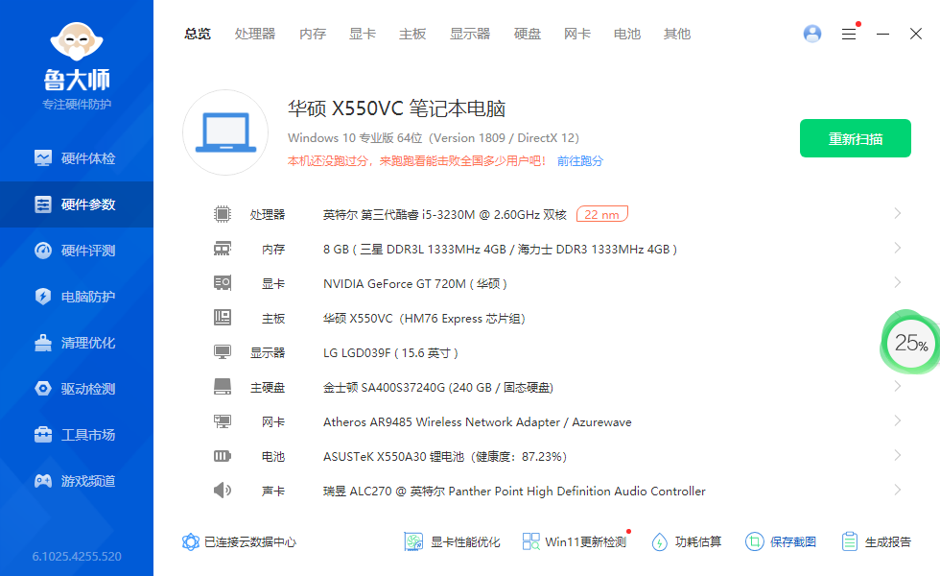Viewport: 940px width, 576px height.
Task: Click the 硬件评测 gauge icon
Action: coord(43,251)
